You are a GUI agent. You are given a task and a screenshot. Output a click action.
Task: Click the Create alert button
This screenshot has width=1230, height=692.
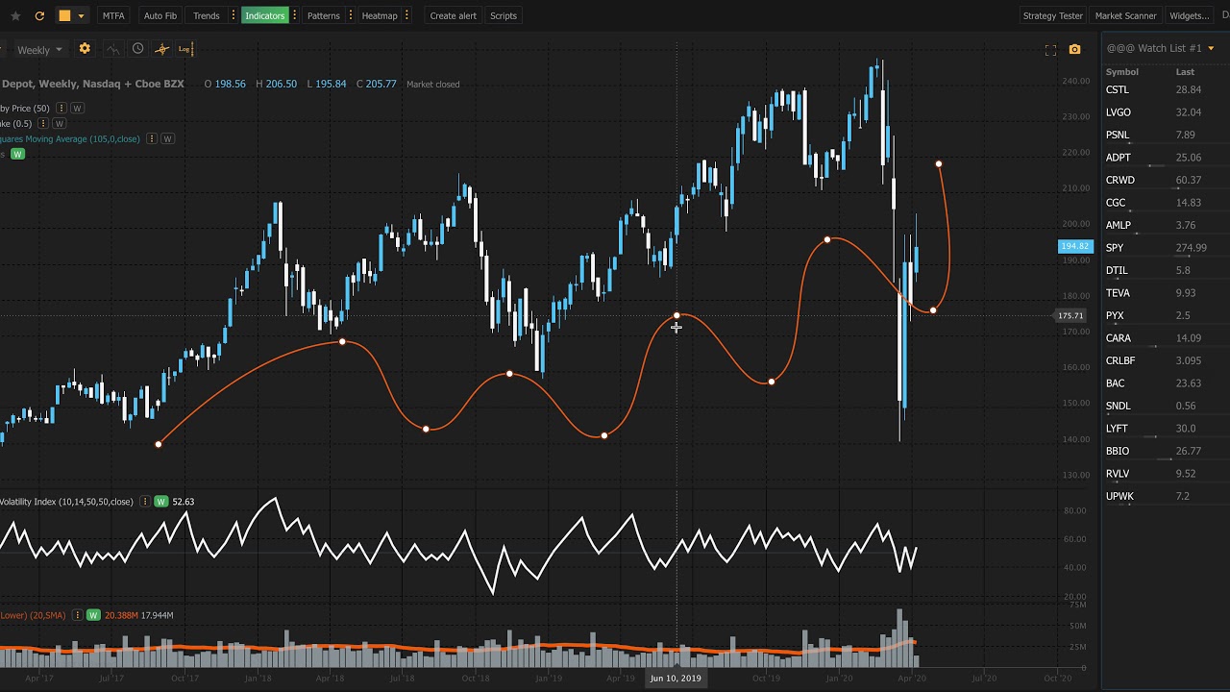[453, 15]
